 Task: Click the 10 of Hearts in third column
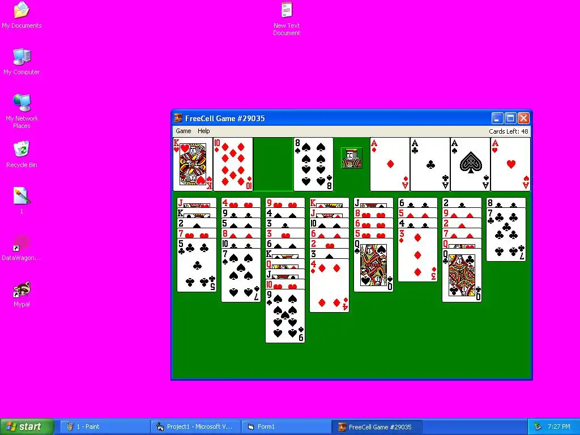285,284
